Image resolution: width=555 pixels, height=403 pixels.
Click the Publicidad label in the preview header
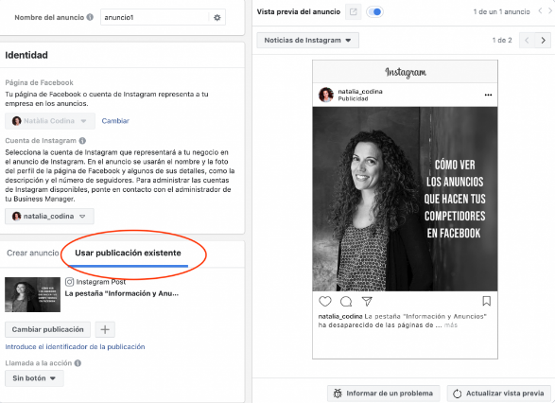click(x=353, y=98)
